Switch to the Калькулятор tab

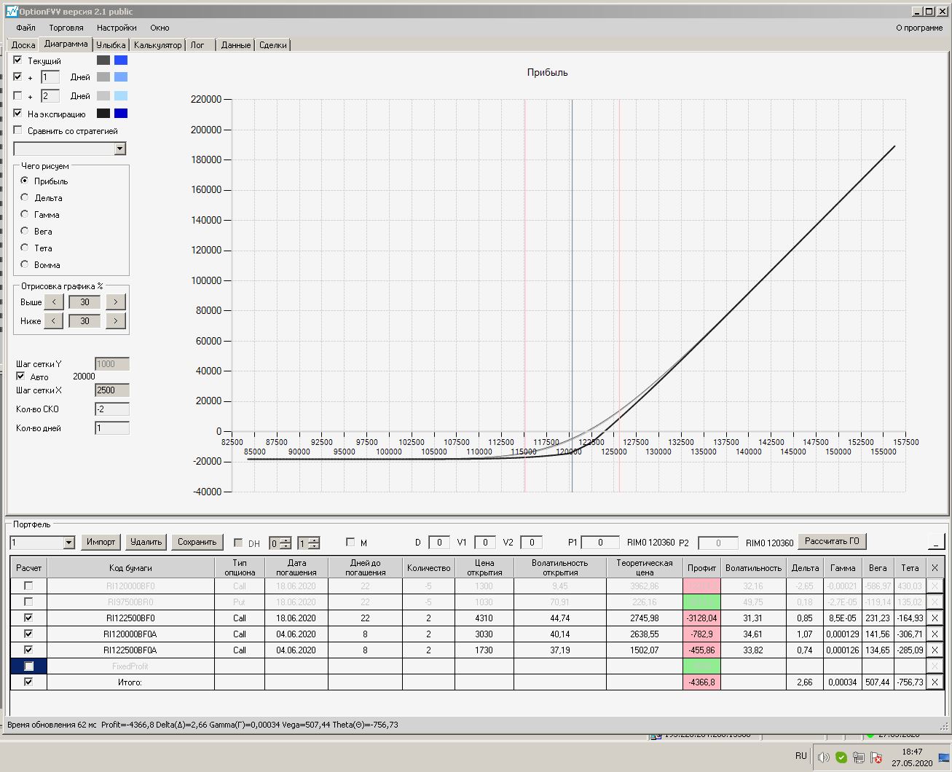[x=157, y=45]
